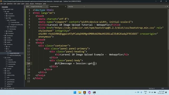Viewport: 169px width, 95px height.
Task: Click the ENG IN language indicator
Action: pos(145,92)
